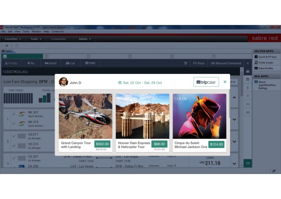Click the Sat, 22 Oct - Sat, 29 Oct dates
Viewport: 281px width, 199px height.
pyautogui.click(x=142, y=83)
